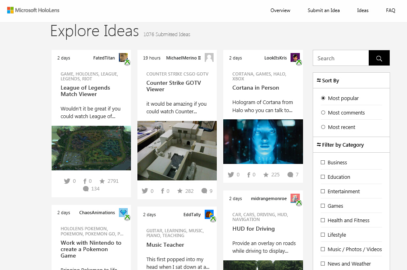Click ChaosAnimations username
This screenshot has width=407, height=270.
[x=97, y=213]
